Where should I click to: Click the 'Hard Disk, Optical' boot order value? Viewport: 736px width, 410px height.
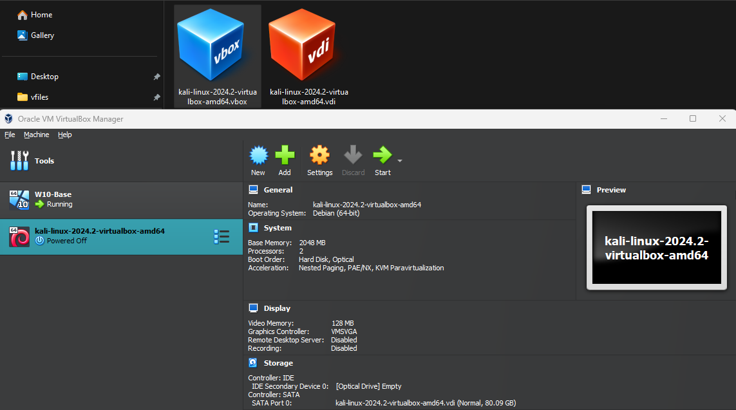[326, 259]
